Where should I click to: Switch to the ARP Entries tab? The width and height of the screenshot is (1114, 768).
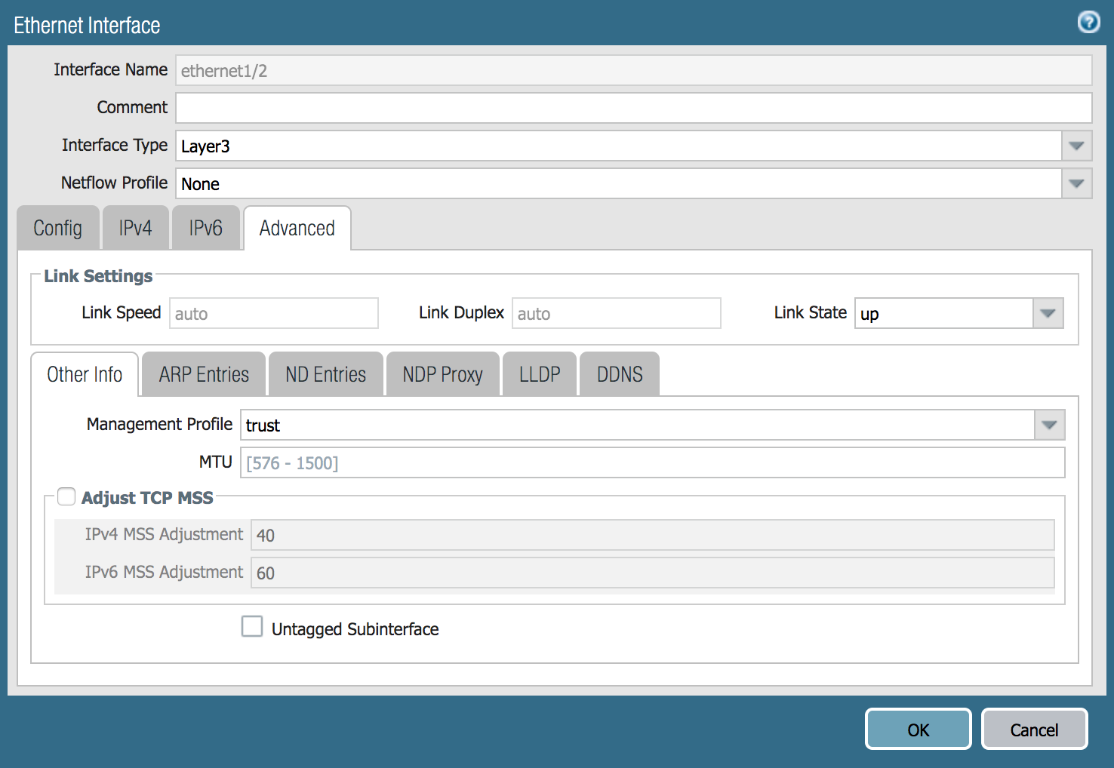202,373
